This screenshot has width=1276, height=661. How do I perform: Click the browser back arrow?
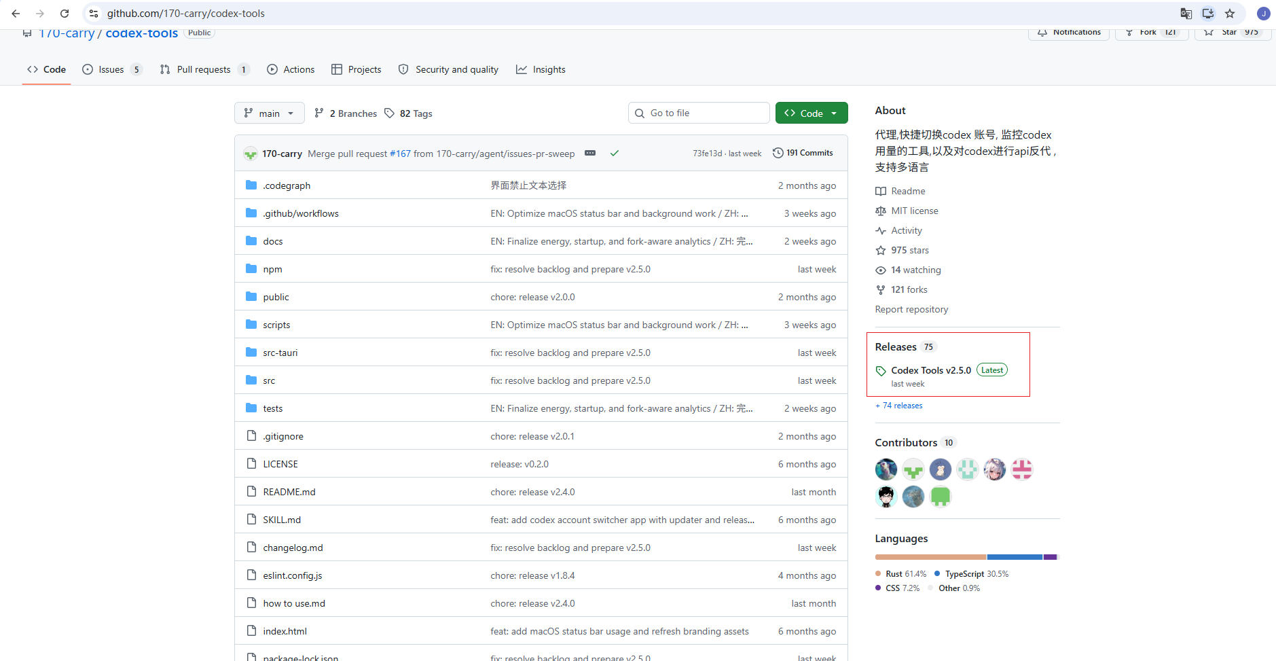16,14
